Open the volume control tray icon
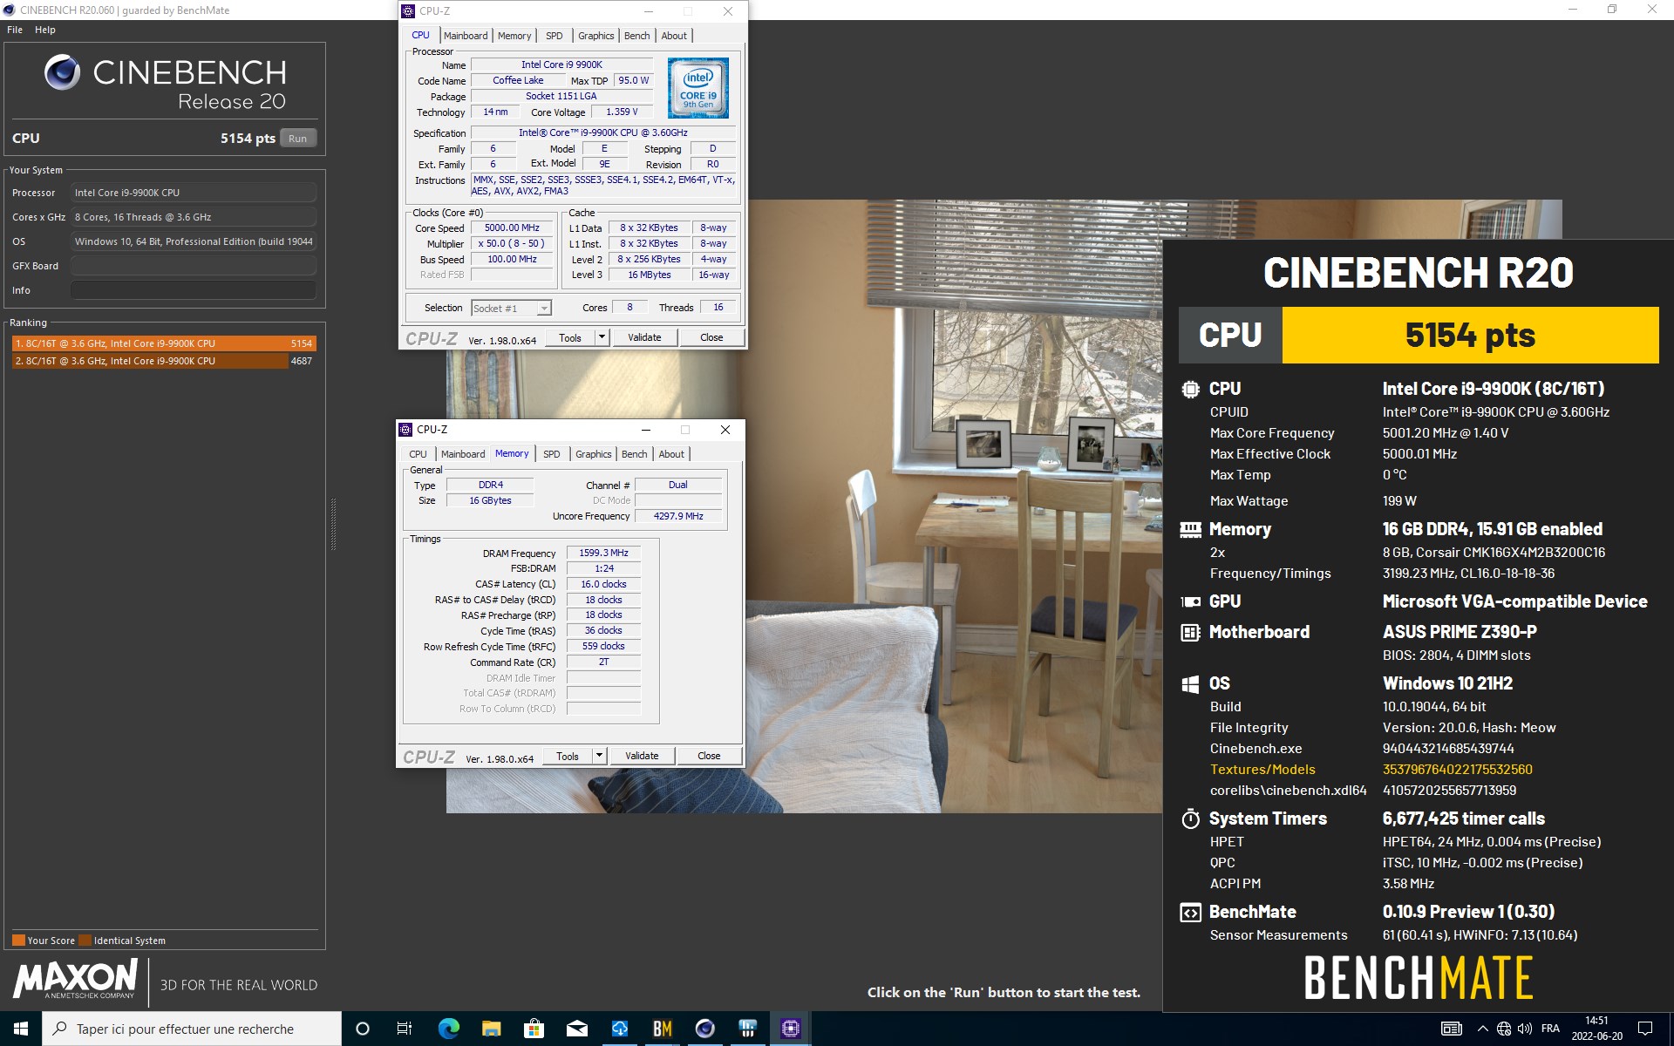 (1525, 1029)
